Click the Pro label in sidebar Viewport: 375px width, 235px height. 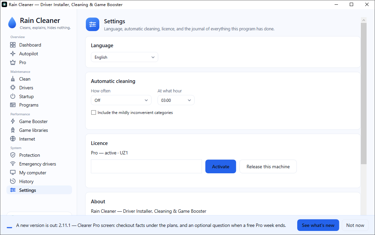click(23, 62)
